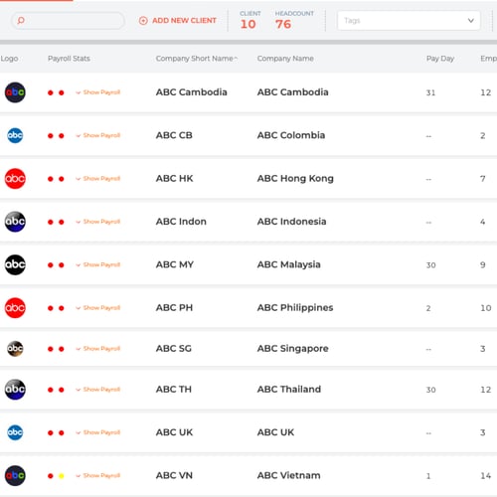Click the yellow status dot for ABC VN
This screenshot has width=497, height=497.
pyautogui.click(x=62, y=476)
